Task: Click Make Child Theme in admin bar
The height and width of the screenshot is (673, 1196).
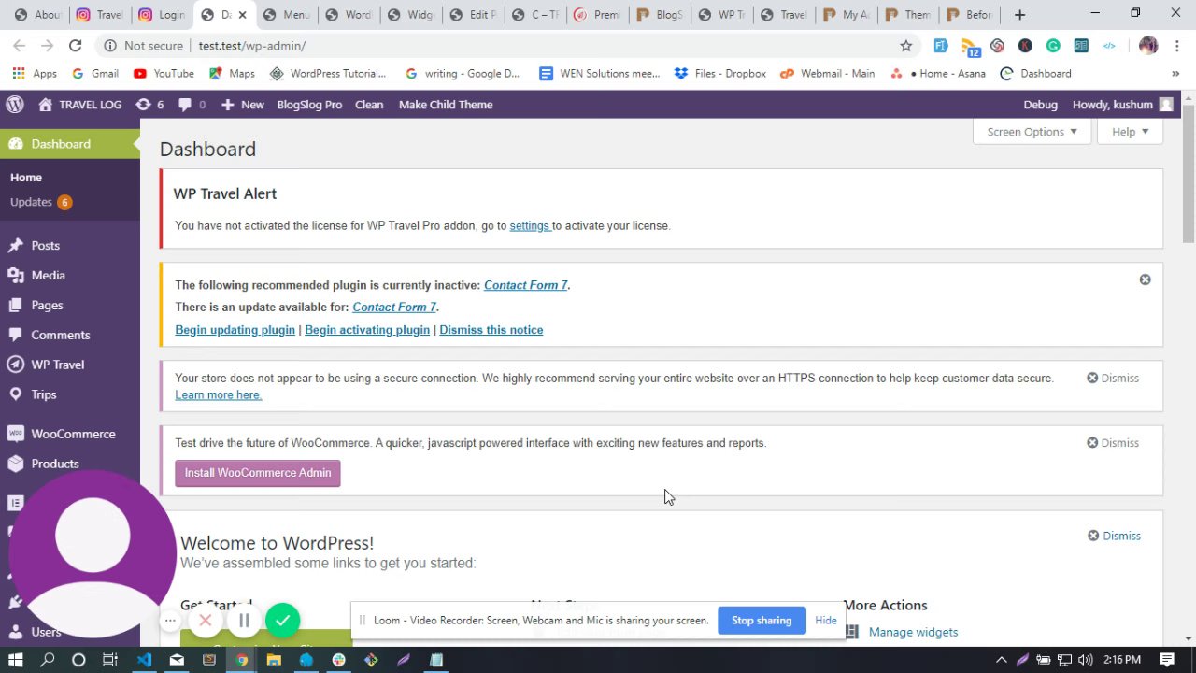Action: pyautogui.click(x=446, y=105)
